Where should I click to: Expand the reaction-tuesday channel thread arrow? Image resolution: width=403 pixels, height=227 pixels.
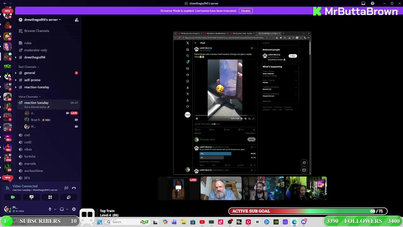point(16,87)
